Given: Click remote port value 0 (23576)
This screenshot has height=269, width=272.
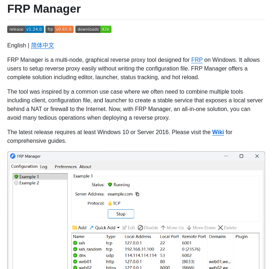Looking at the screenshot, I should (191, 249).
